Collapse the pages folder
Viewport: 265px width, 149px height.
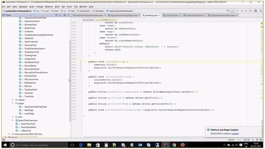pyautogui.click(x=12, y=103)
